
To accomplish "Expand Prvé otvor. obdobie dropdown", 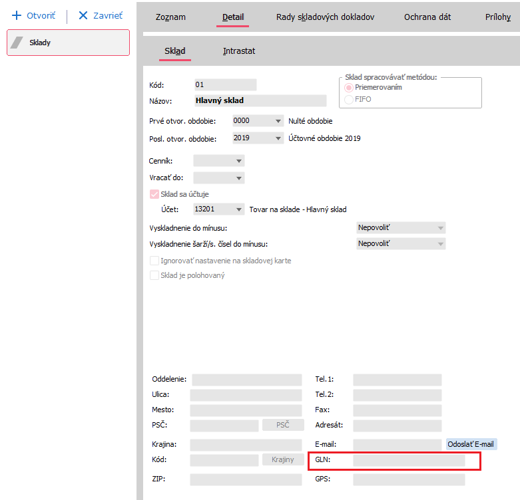I will click(x=278, y=121).
